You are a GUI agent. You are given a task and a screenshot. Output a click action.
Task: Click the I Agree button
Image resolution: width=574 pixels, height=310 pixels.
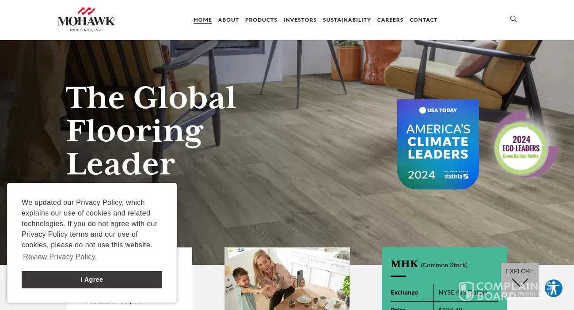tap(92, 280)
